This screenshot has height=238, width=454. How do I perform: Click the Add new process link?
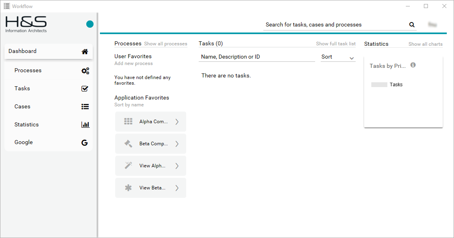click(133, 63)
